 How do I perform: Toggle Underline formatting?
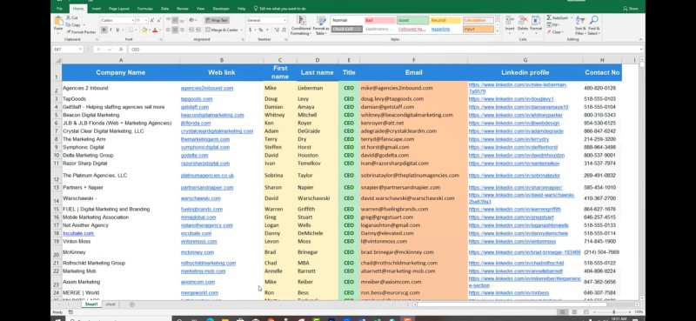117,30
